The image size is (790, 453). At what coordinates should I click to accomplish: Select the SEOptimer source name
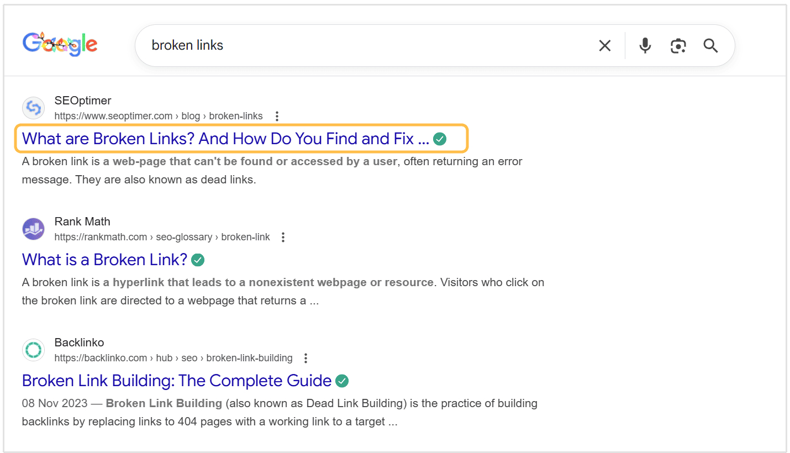(x=82, y=101)
